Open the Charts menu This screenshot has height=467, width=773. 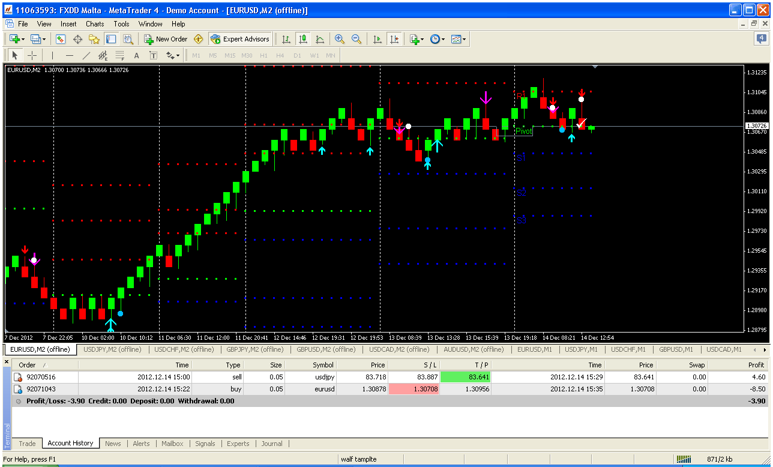pos(95,24)
